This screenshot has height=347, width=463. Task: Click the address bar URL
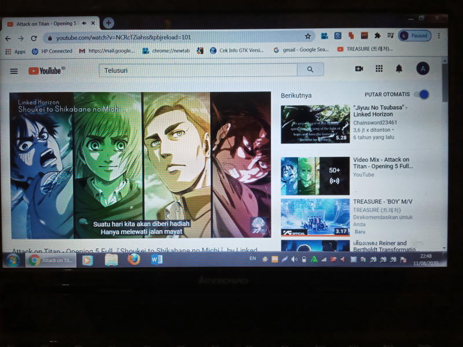[x=123, y=38]
